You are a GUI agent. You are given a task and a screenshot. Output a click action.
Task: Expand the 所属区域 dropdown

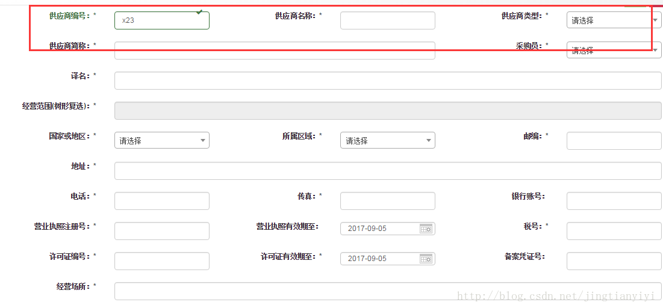coord(388,140)
